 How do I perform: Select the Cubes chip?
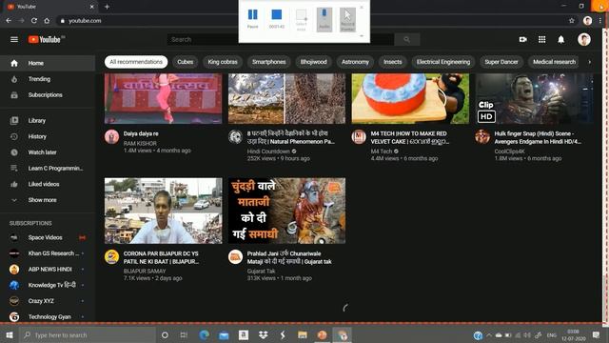(186, 62)
